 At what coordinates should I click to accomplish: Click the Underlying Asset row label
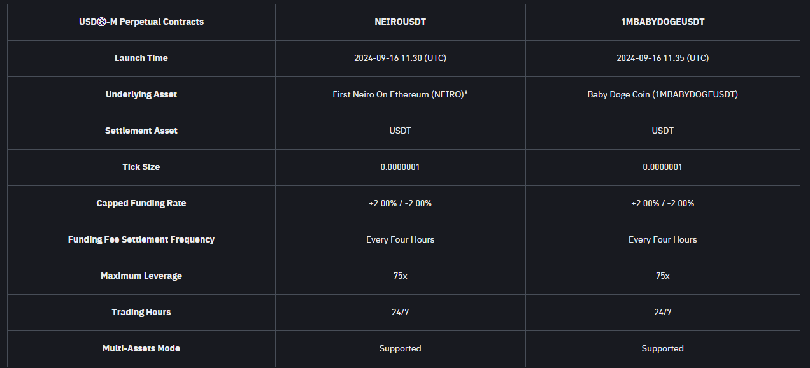[x=141, y=94]
